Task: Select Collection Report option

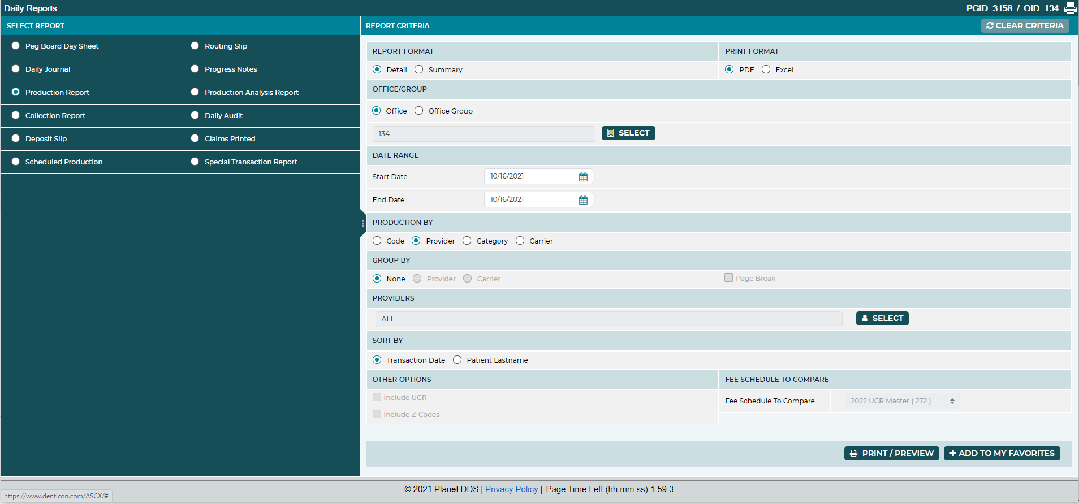Action: tap(16, 115)
